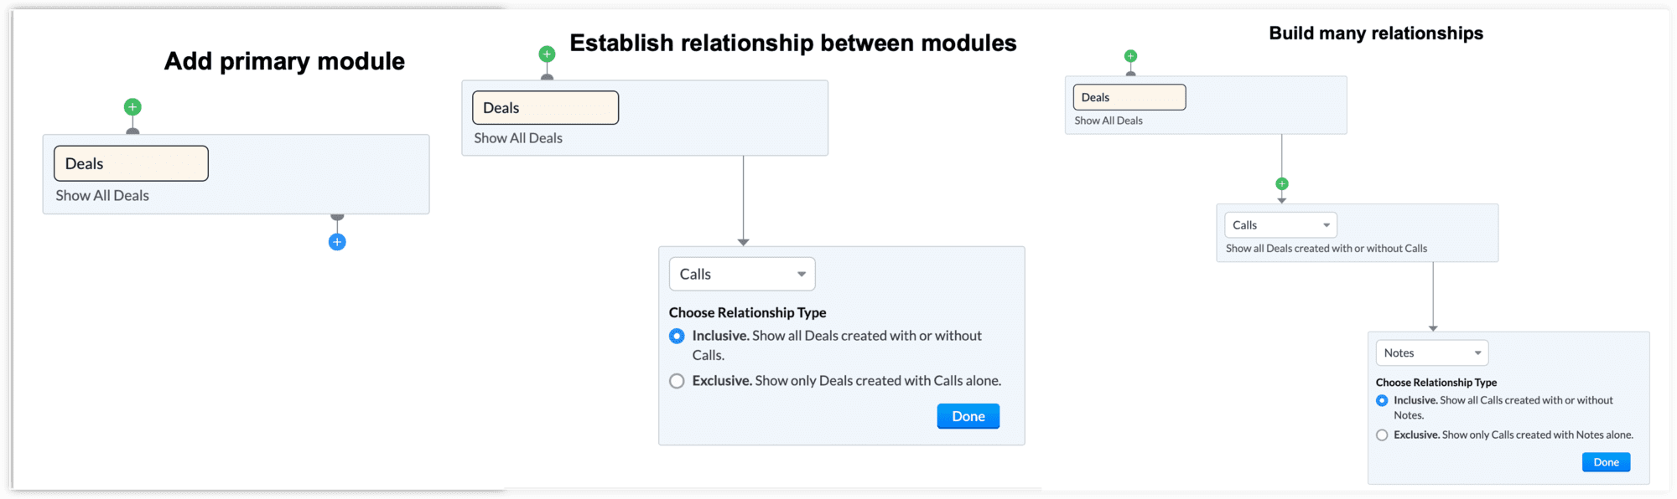Click green plus atop Deals in third panel
The height and width of the screenshot is (499, 1677).
pos(1130,57)
